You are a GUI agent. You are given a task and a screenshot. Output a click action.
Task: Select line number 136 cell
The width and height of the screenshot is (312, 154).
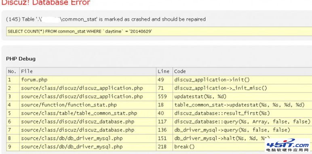click(164, 130)
